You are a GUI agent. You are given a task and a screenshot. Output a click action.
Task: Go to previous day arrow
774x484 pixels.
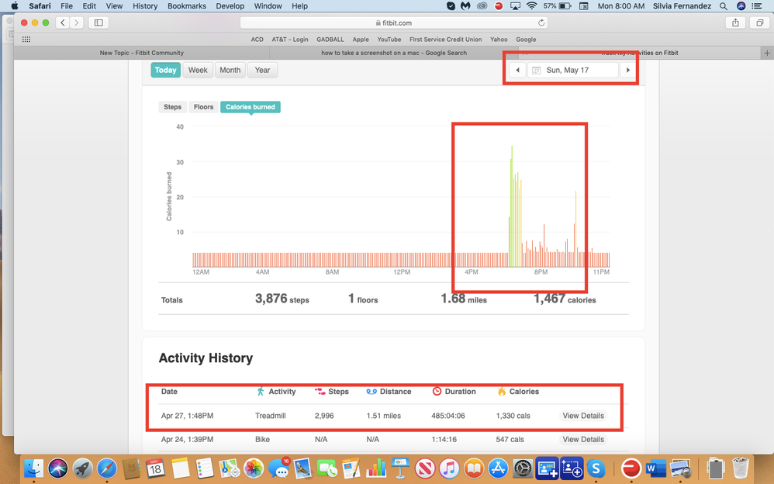coord(517,70)
